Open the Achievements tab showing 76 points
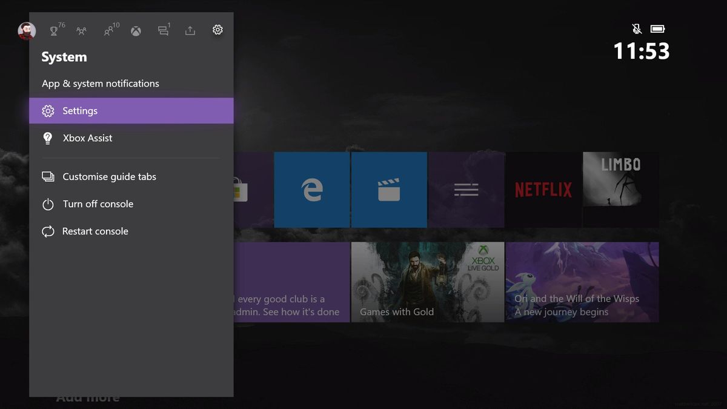The width and height of the screenshot is (727, 409). (x=53, y=30)
